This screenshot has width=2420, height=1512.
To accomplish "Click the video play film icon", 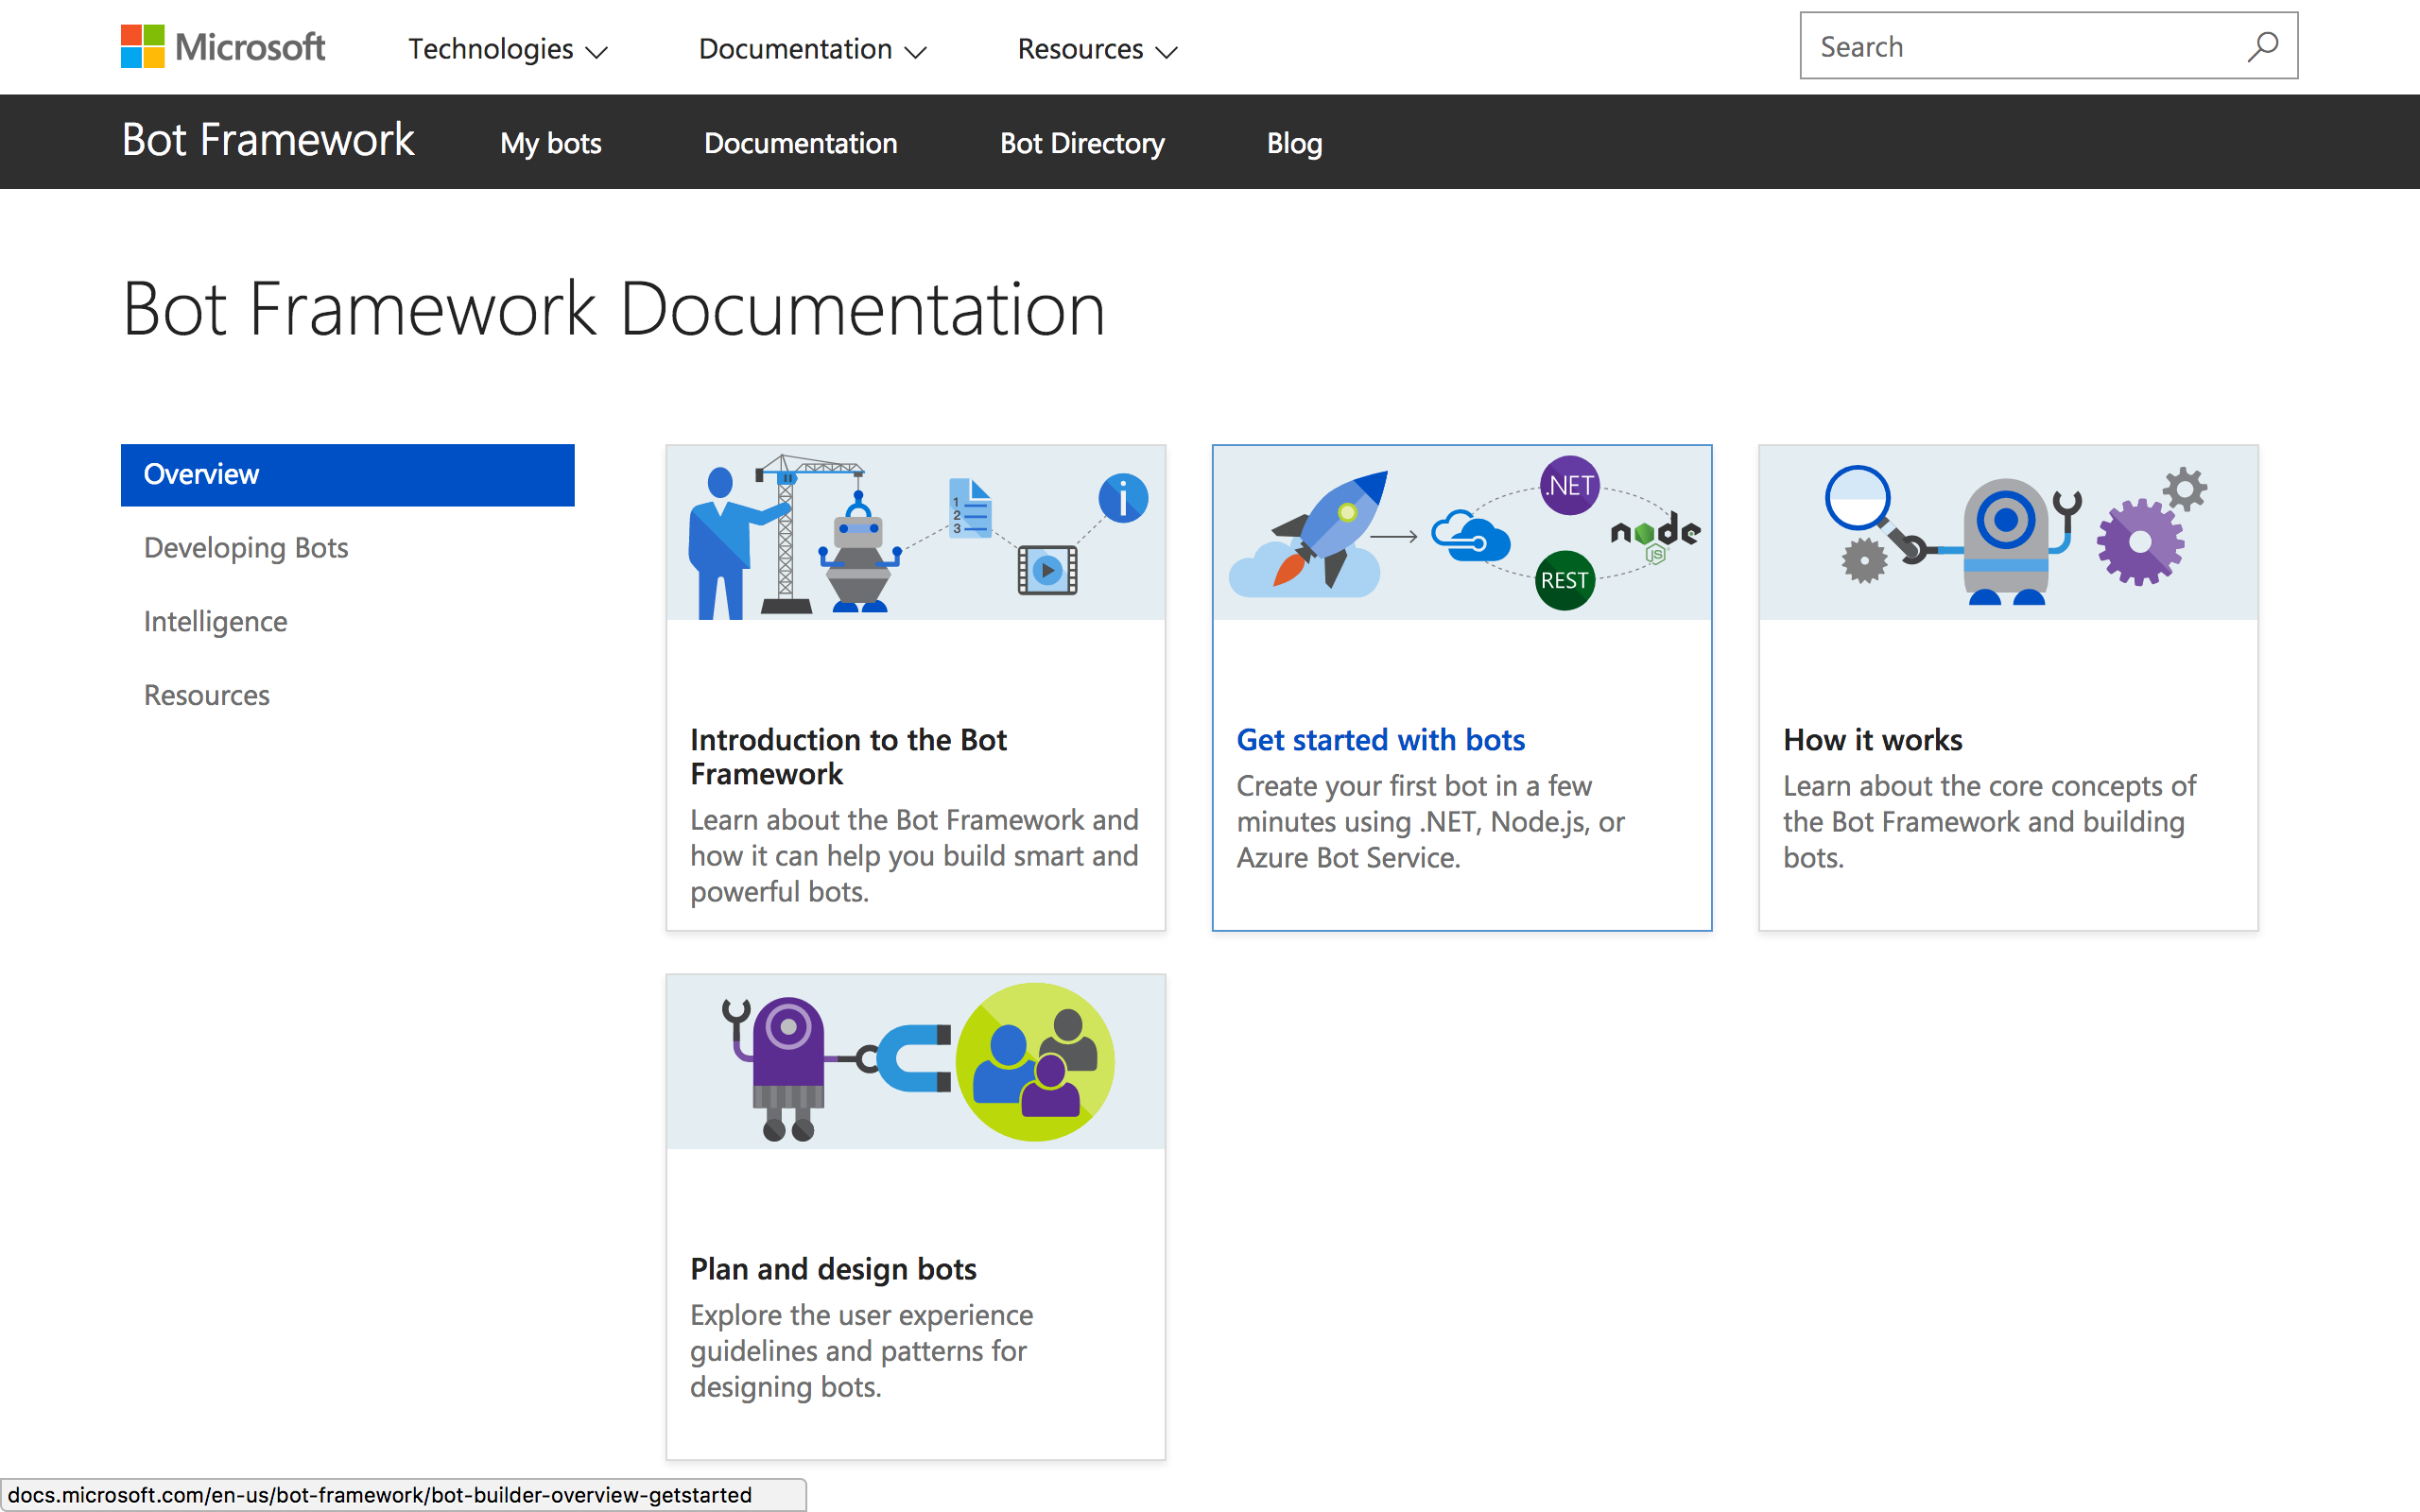I will 1047,570.
